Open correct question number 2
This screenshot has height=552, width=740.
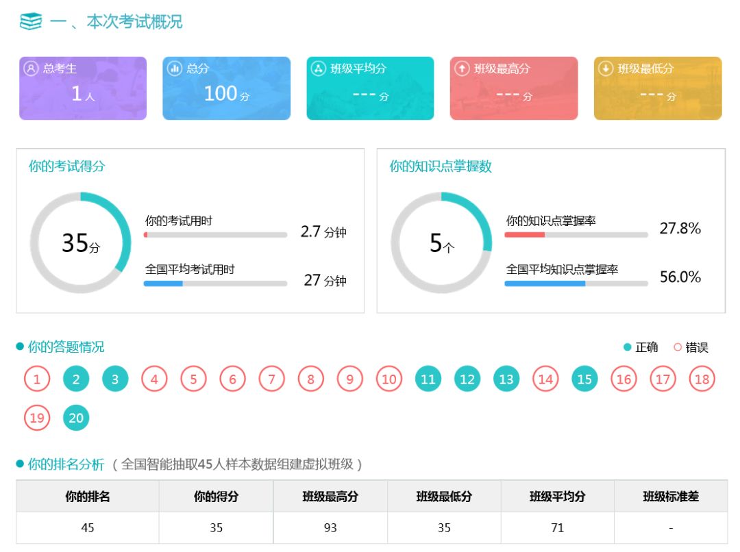[76, 379]
